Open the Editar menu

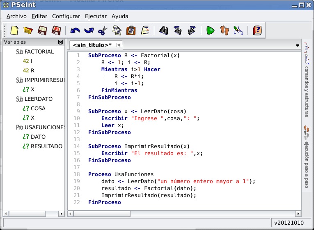pyautogui.click(x=39, y=16)
